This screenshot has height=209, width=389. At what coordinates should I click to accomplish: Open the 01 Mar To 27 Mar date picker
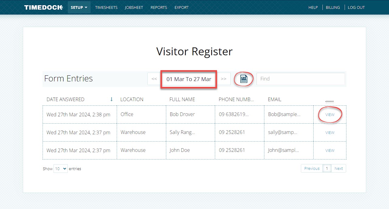click(189, 79)
